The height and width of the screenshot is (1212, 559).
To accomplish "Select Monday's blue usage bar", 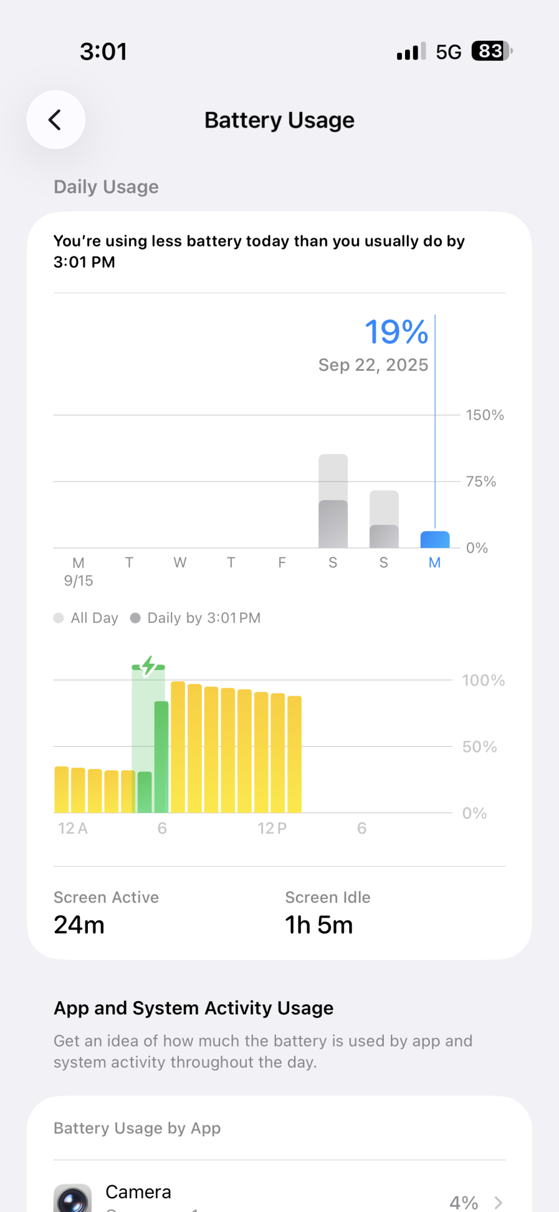I will coord(435,539).
